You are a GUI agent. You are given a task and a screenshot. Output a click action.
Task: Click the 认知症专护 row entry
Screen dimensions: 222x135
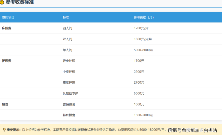[x=70, y=93]
